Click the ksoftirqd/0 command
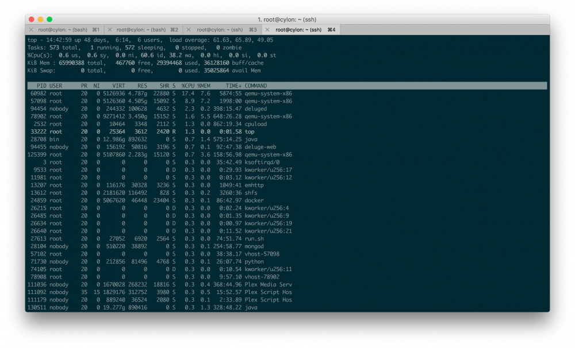 262,163
